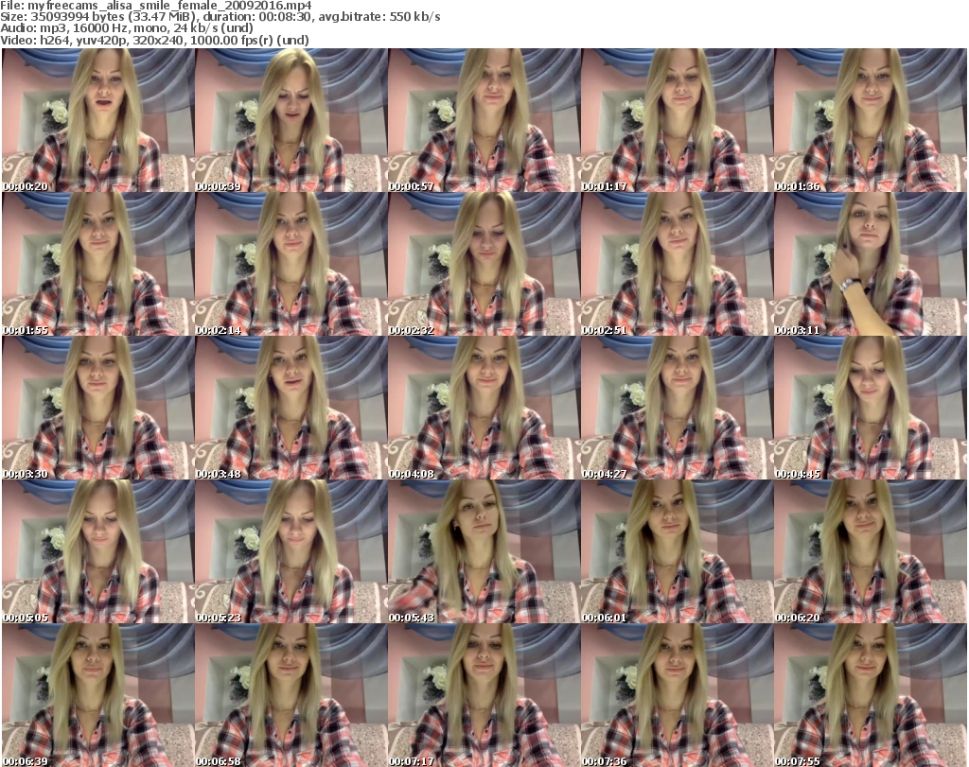Click the Size and duration info line
This screenshot has width=969, height=767.
click(x=220, y=17)
